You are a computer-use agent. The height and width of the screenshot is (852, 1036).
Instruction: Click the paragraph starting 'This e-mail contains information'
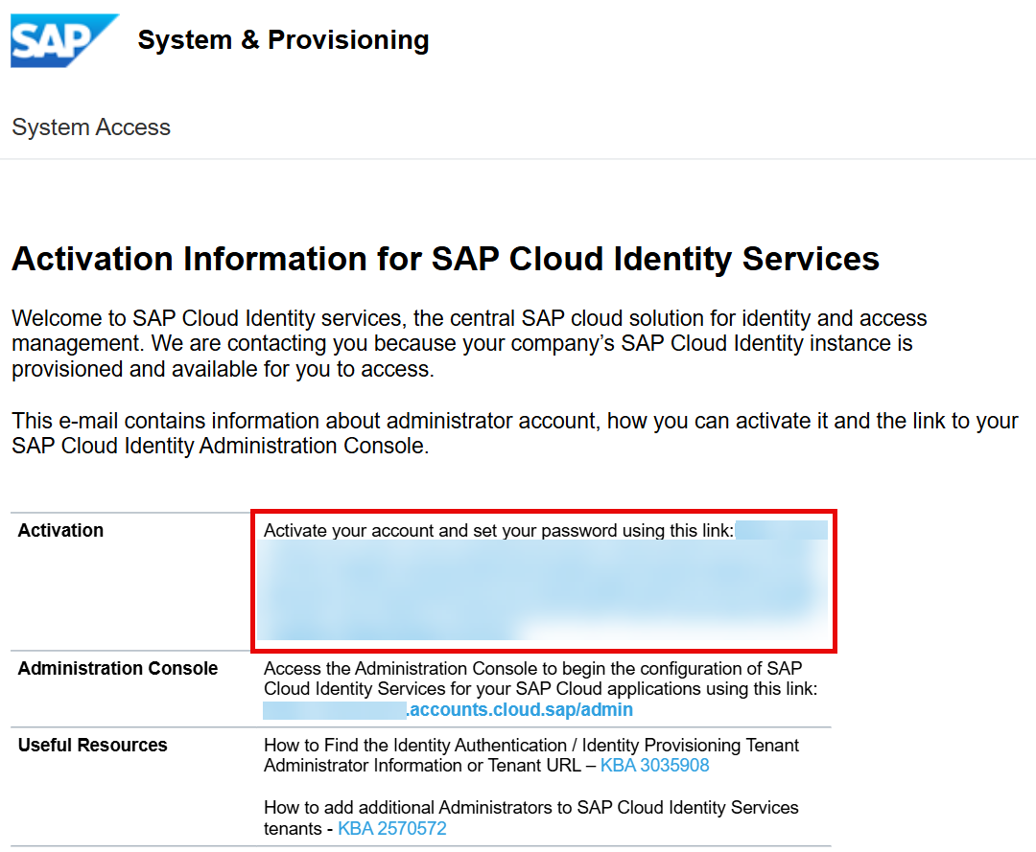click(x=515, y=433)
